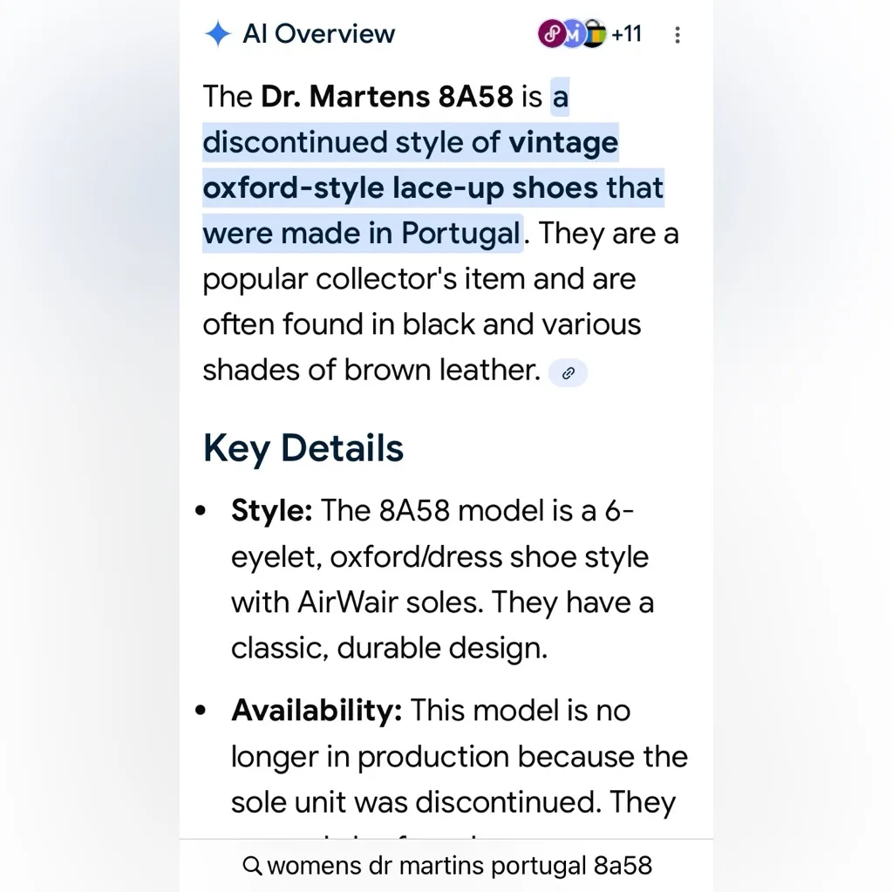Viewport: 892px width, 892px height.
Task: Open the Poshmark source icon
Action: [x=551, y=34]
